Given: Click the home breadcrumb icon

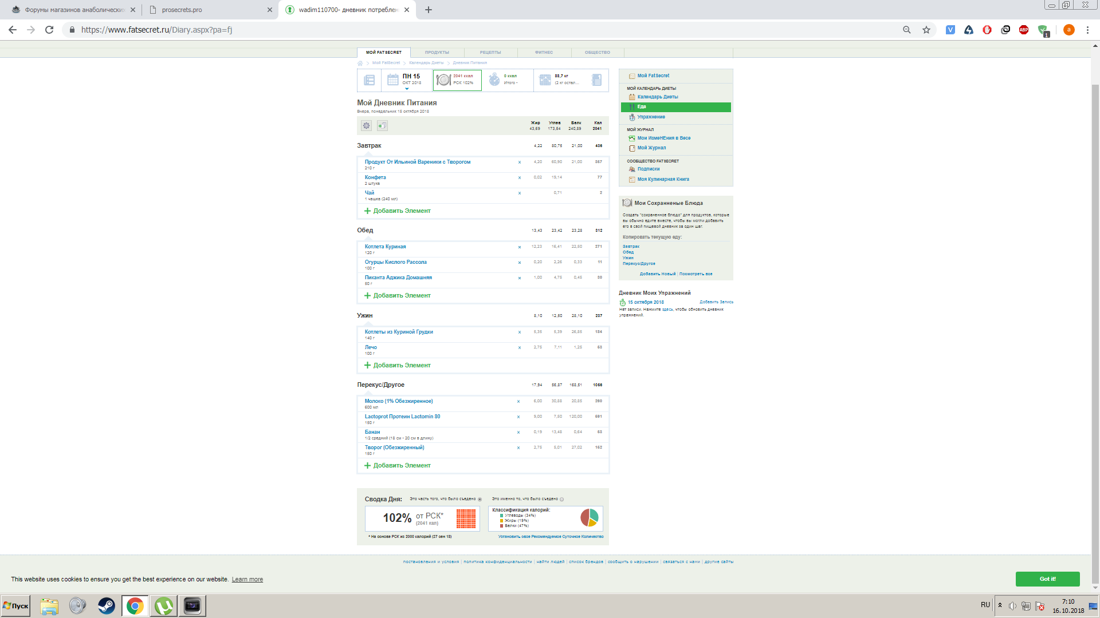Looking at the screenshot, I should [360, 63].
